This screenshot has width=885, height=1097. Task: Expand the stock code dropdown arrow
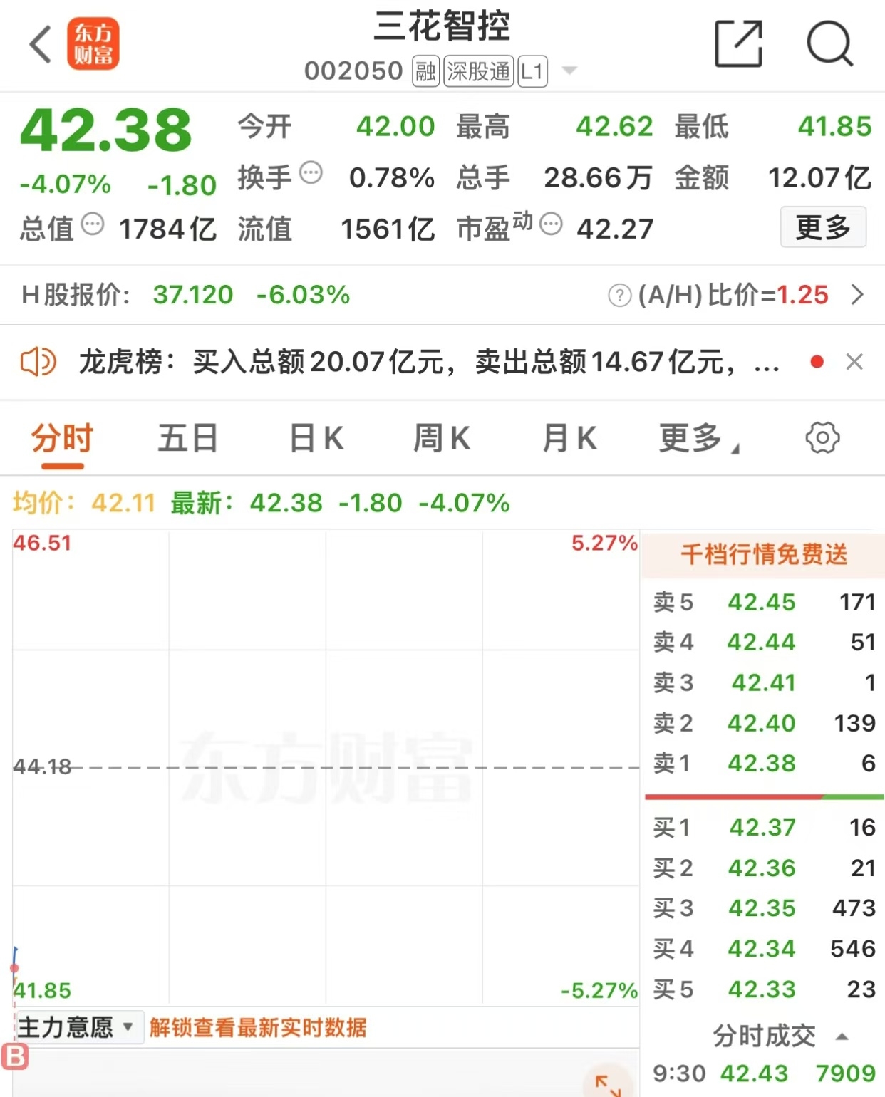569,71
